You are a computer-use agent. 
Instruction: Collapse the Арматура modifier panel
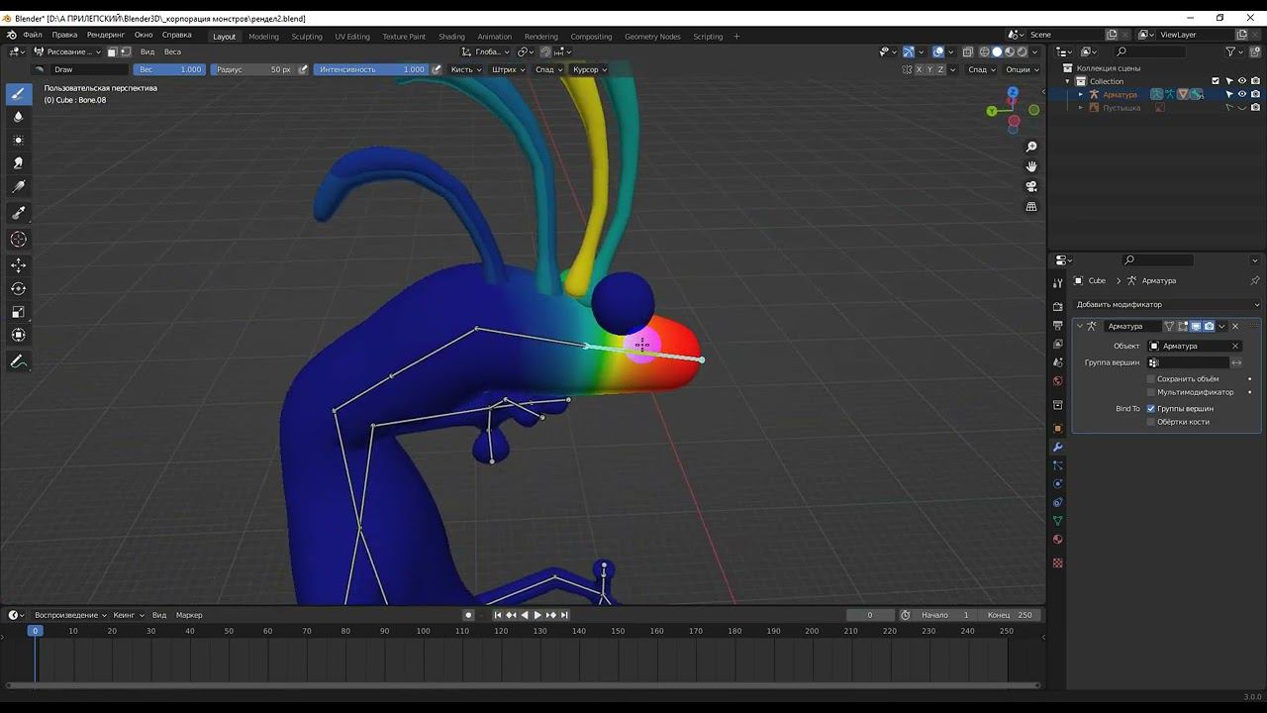(1079, 326)
